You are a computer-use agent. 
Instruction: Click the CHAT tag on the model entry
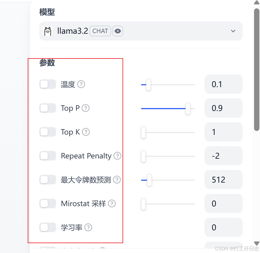(100, 31)
